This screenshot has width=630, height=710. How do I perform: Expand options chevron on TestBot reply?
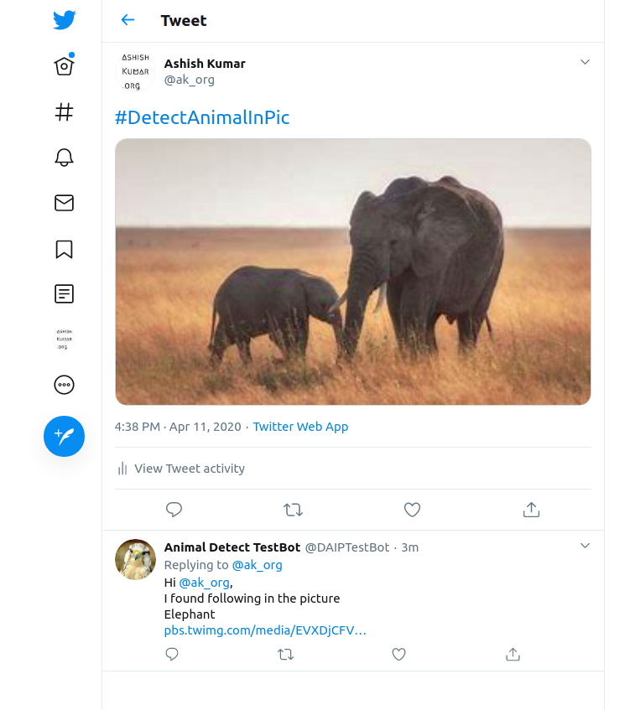pyautogui.click(x=586, y=546)
